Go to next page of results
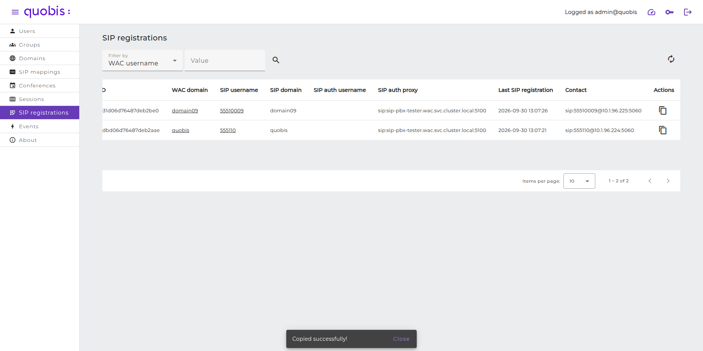This screenshot has height=351, width=703. click(668, 181)
